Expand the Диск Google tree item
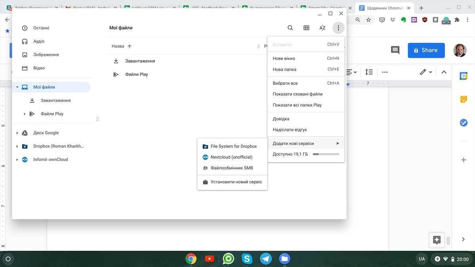 [17, 133]
